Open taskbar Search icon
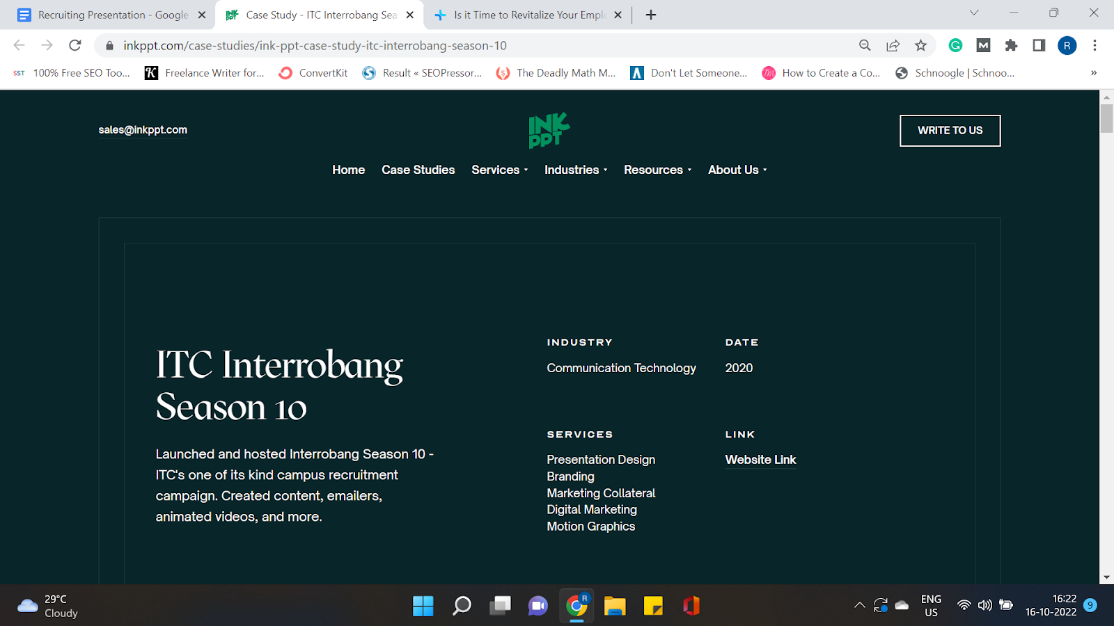 pos(462,606)
